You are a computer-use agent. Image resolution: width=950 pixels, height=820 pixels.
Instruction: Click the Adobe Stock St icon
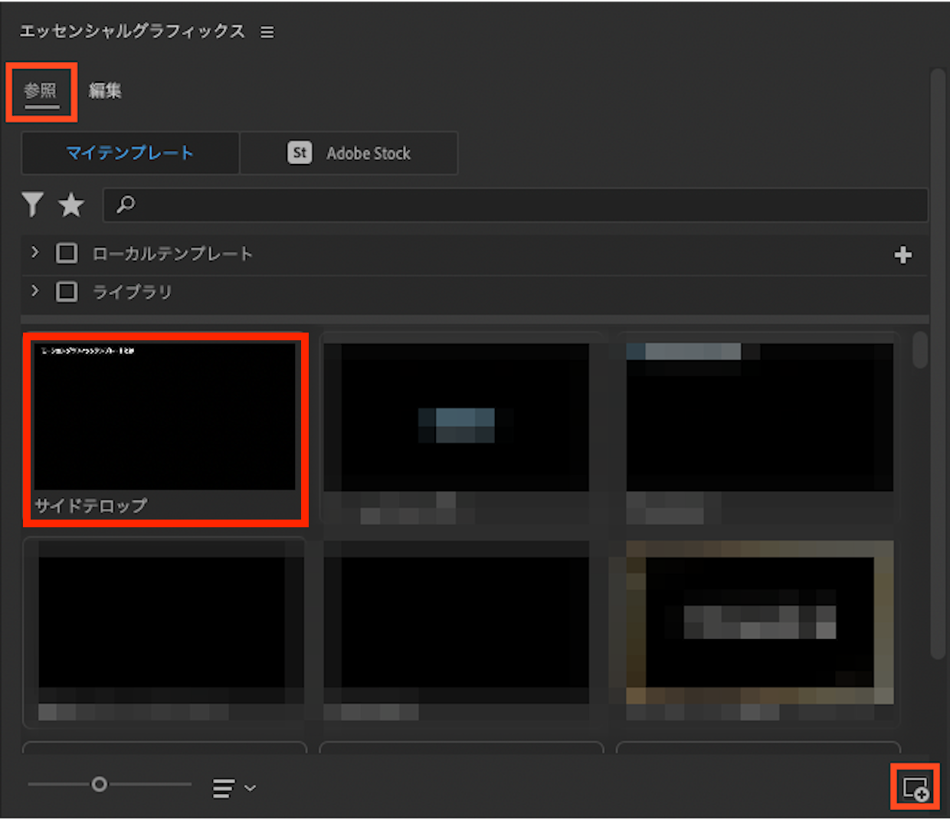(300, 153)
